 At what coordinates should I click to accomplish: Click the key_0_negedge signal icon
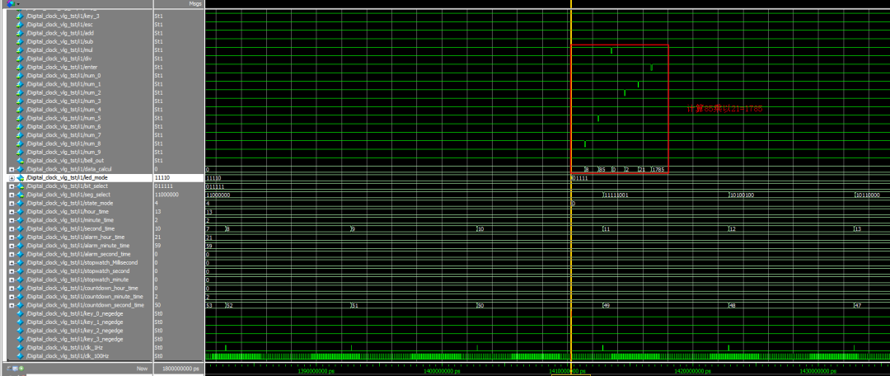coord(21,313)
